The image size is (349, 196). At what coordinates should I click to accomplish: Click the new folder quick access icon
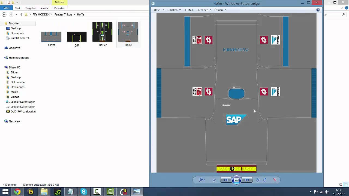[13, 2]
